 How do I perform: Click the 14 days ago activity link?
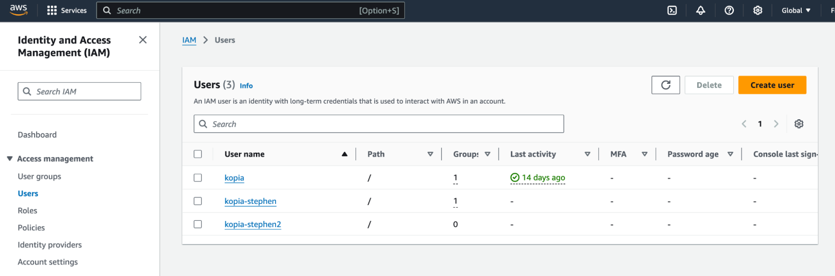click(543, 178)
